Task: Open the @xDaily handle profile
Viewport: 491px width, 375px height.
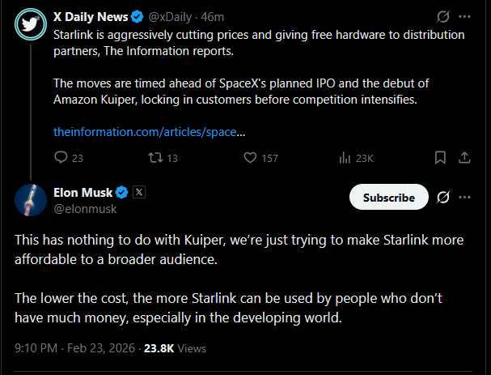Action: (x=167, y=16)
